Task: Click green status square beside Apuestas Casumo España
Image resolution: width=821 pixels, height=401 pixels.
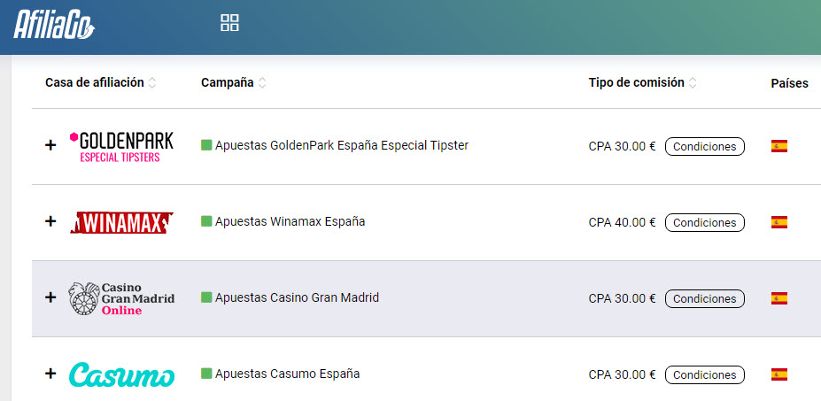Action: (206, 374)
